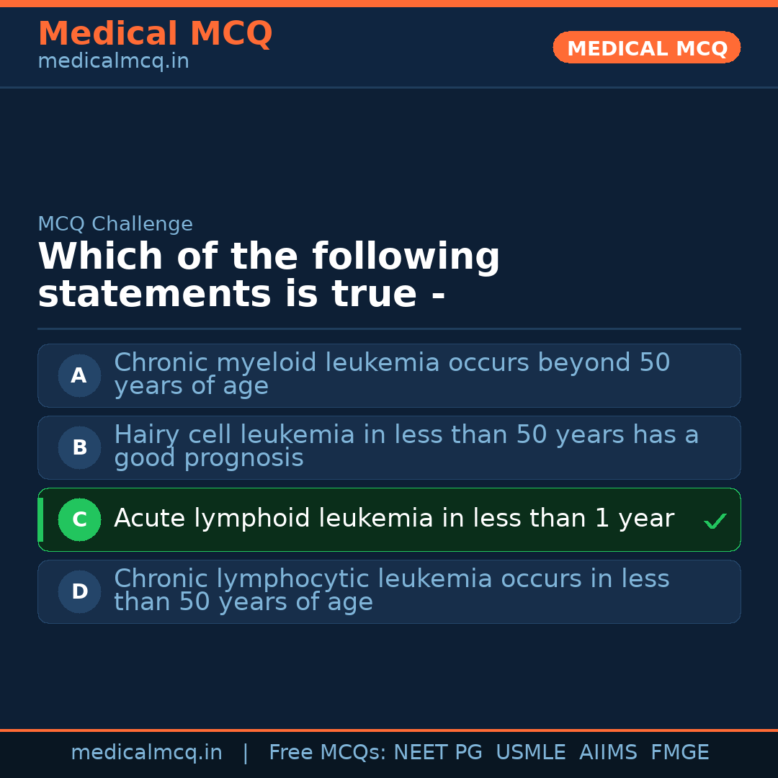Click FMGE in the footer

pyautogui.click(x=680, y=753)
